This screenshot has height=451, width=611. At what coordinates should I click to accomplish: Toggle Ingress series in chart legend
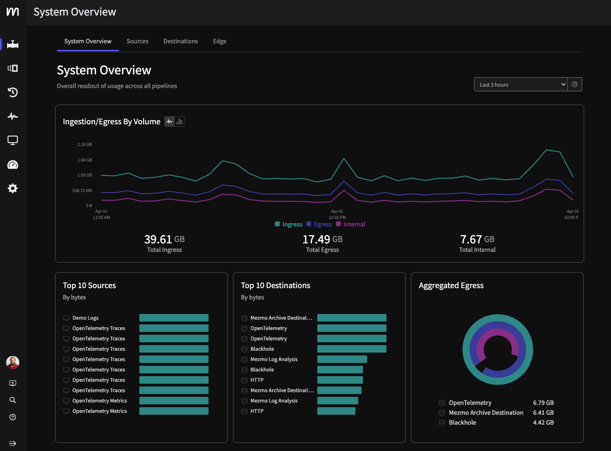(x=292, y=225)
